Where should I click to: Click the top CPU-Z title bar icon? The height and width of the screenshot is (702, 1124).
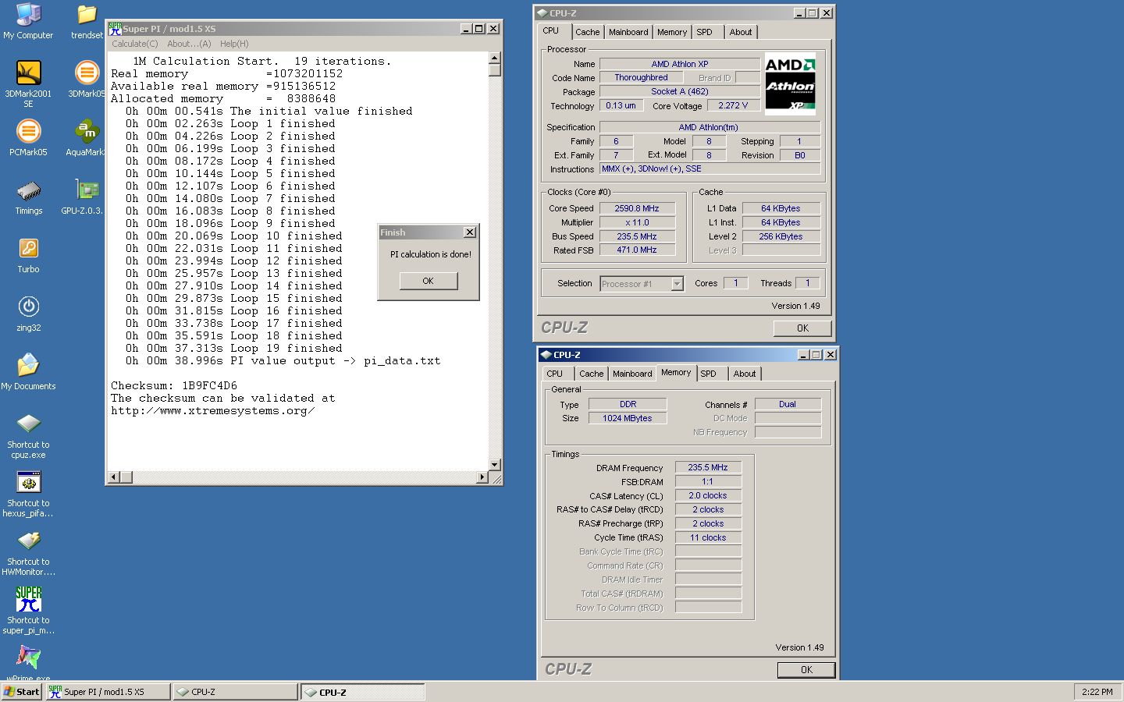click(542, 13)
